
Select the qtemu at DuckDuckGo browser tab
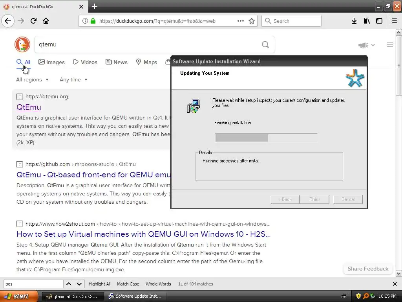pyautogui.click(x=44, y=7)
